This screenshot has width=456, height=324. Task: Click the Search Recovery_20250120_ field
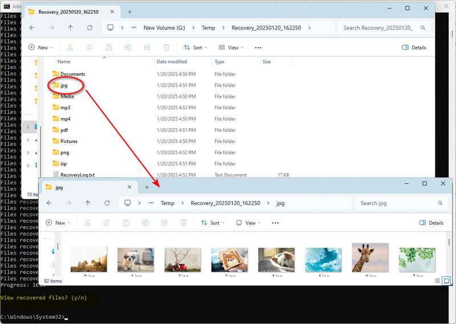click(x=383, y=27)
